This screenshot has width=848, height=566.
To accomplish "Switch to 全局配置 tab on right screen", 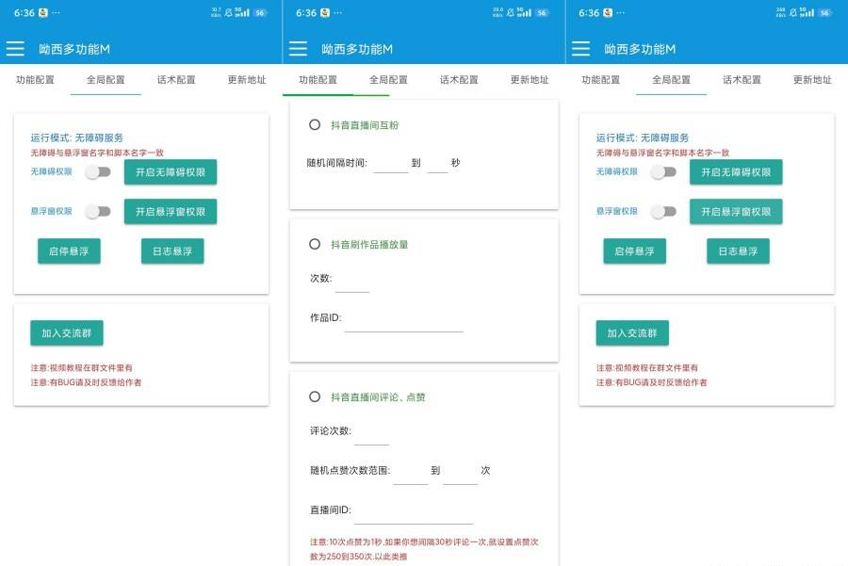I will click(671, 79).
